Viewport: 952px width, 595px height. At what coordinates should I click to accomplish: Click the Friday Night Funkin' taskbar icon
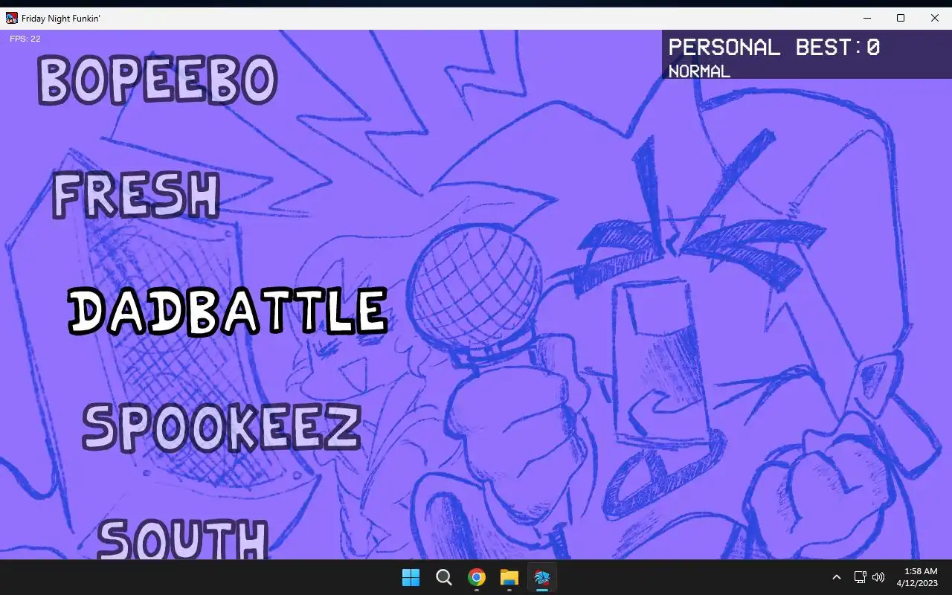tap(542, 577)
